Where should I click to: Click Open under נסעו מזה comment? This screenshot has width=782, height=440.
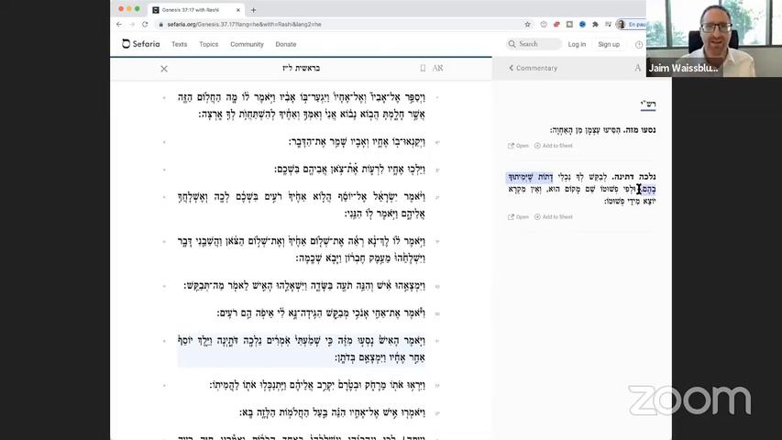tap(518, 146)
